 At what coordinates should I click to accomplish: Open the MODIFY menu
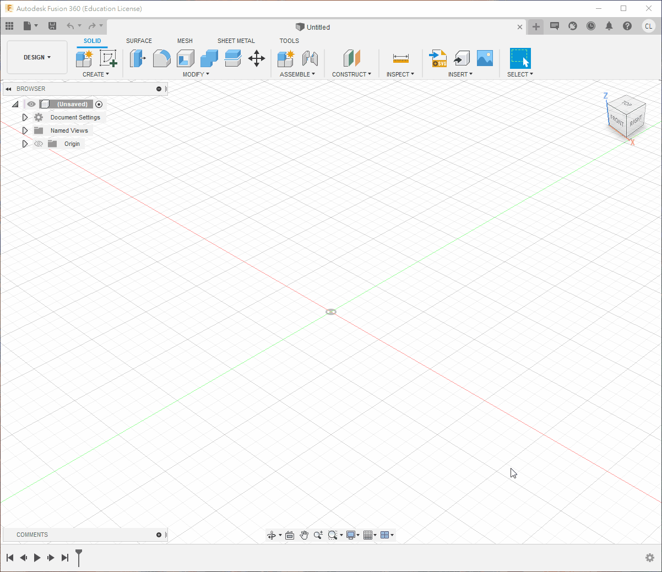pos(196,74)
